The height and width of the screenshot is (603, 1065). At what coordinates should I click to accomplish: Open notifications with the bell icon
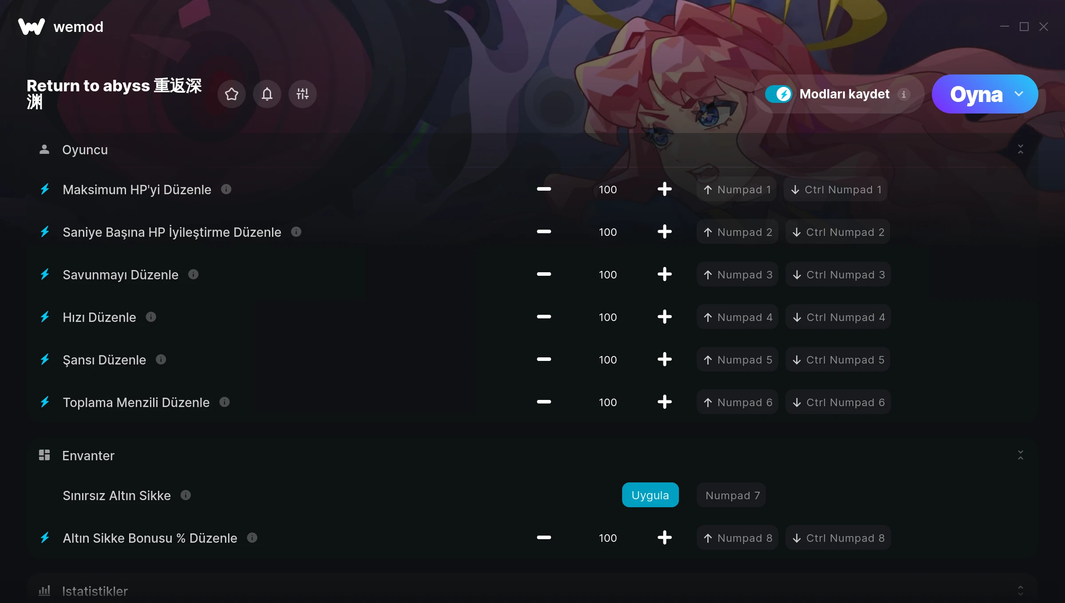pos(267,94)
